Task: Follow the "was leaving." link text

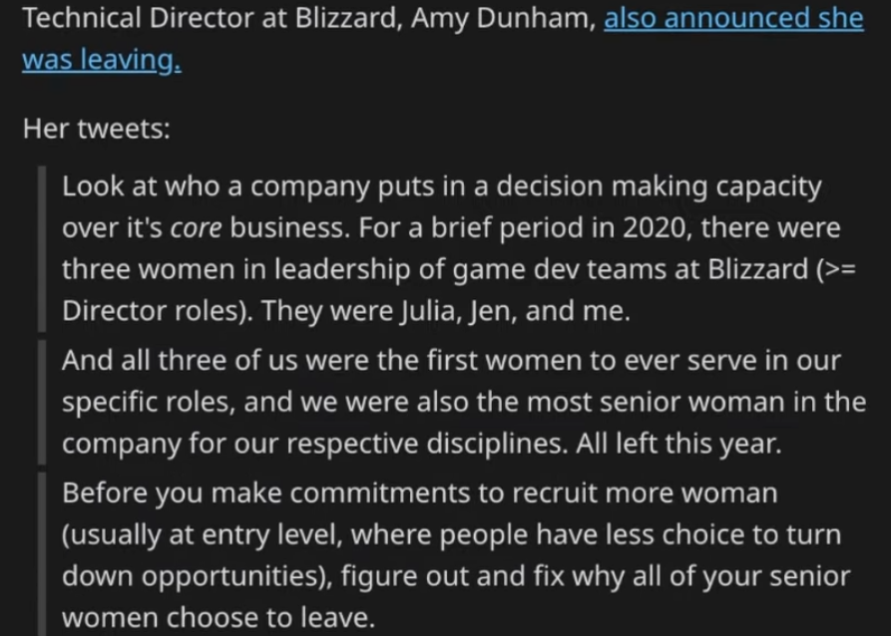Action: pyautogui.click(x=102, y=60)
